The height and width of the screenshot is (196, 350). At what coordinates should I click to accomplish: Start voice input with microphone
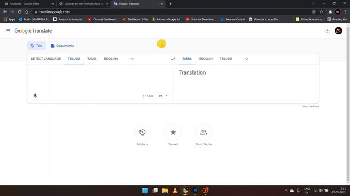pos(35,96)
